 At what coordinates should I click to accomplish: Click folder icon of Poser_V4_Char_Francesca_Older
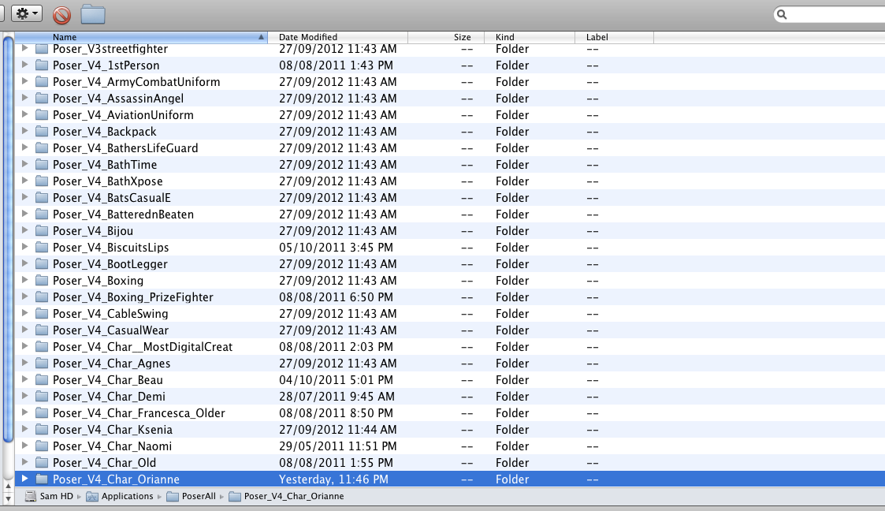coord(41,412)
